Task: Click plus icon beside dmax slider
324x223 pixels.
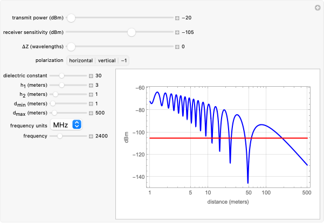Action: click(x=91, y=113)
